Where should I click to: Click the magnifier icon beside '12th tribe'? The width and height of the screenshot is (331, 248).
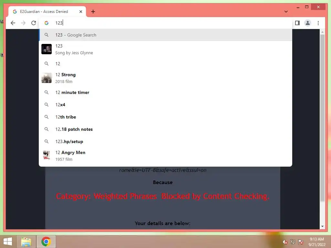47,117
